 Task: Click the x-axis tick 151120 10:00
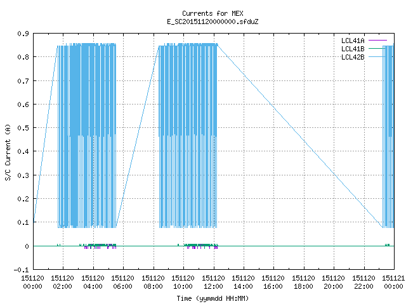coord(183,282)
